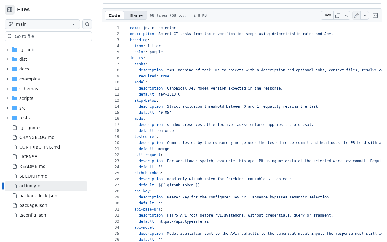The image size is (387, 242).
Task: Open package-lock.json in the file tree
Action: pyautogui.click(x=38, y=196)
